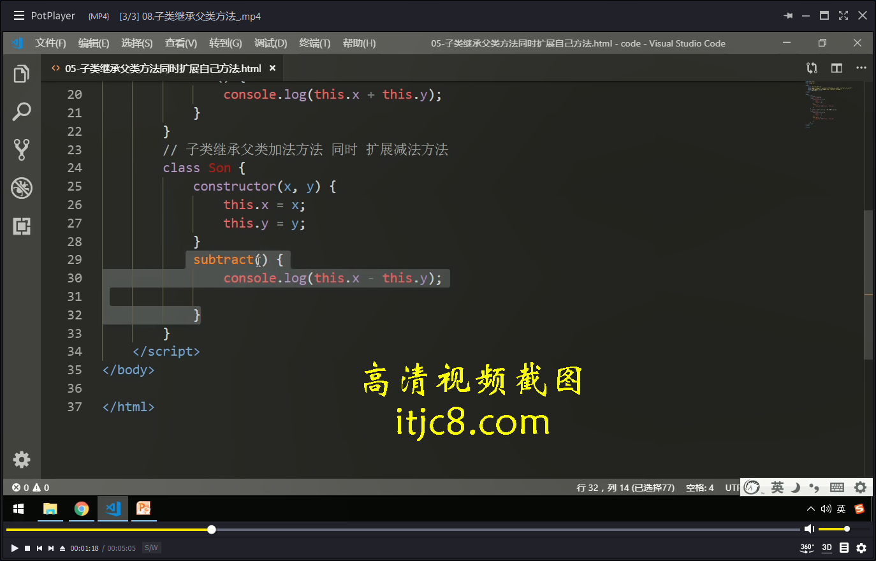Open the Source Control view
The width and height of the screenshot is (876, 561).
click(22, 149)
